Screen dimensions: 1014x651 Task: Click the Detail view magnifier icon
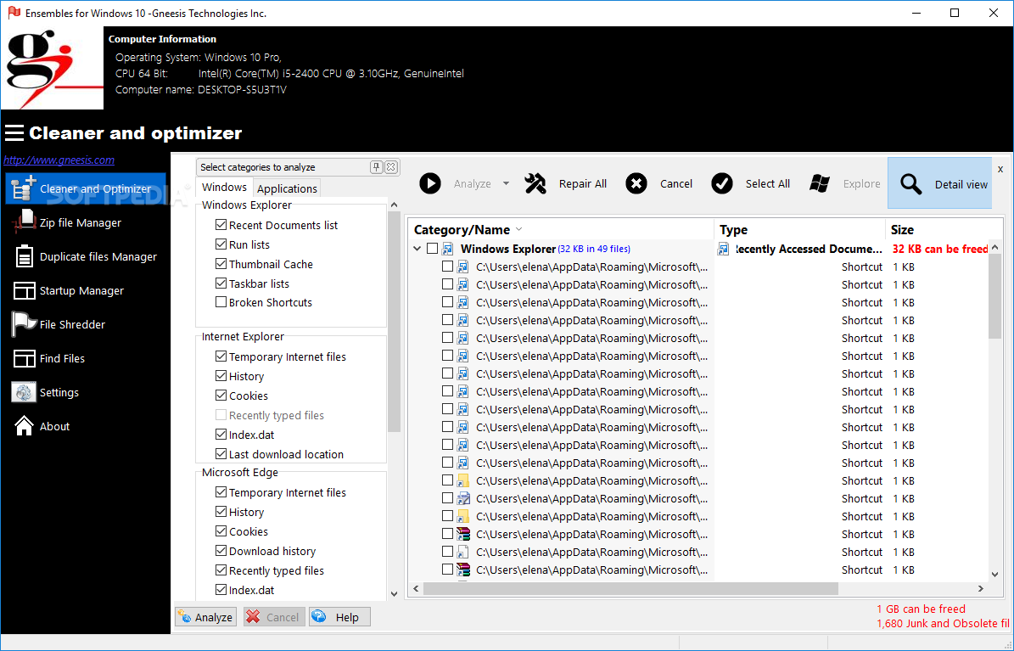pyautogui.click(x=910, y=184)
